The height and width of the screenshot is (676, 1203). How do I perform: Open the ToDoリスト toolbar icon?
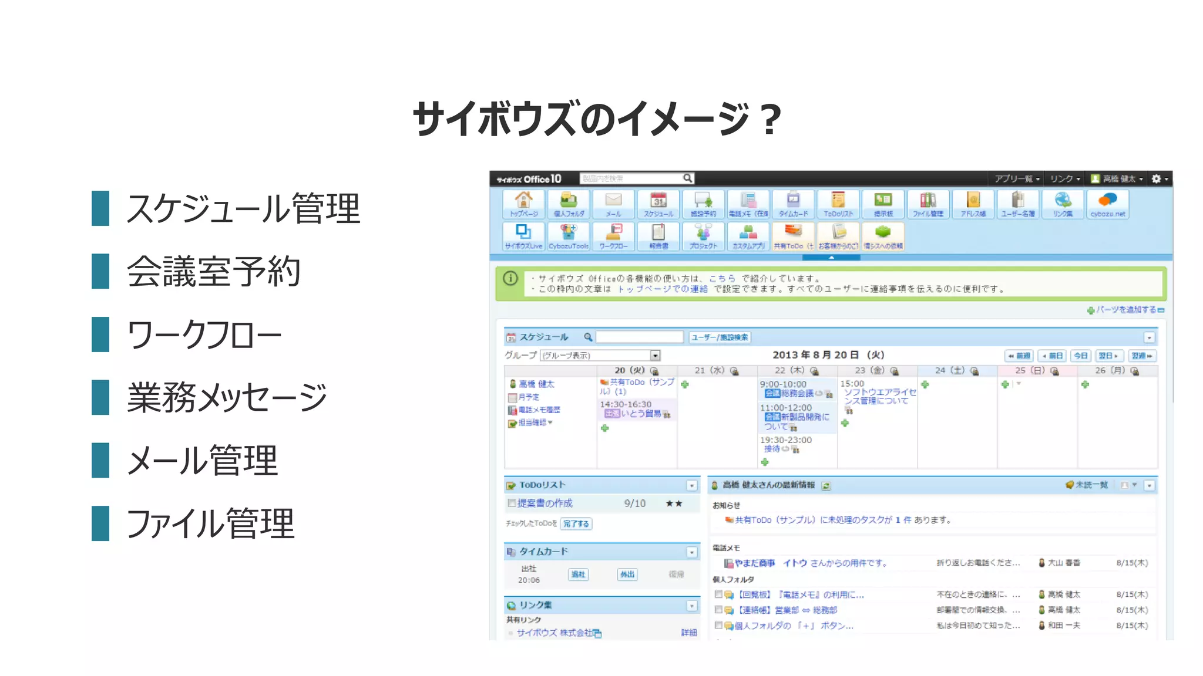(x=838, y=204)
